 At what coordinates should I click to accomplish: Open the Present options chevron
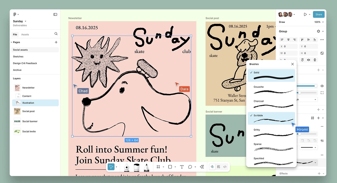click(x=310, y=14)
